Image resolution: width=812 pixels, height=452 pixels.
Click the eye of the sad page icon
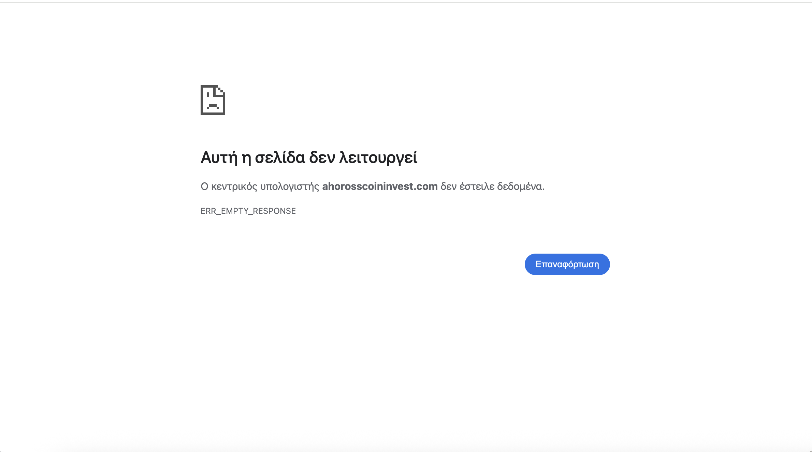tap(207, 94)
